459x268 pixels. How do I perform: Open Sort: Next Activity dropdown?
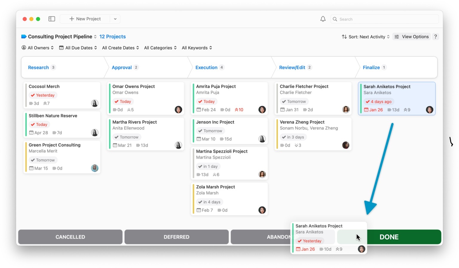[366, 37]
